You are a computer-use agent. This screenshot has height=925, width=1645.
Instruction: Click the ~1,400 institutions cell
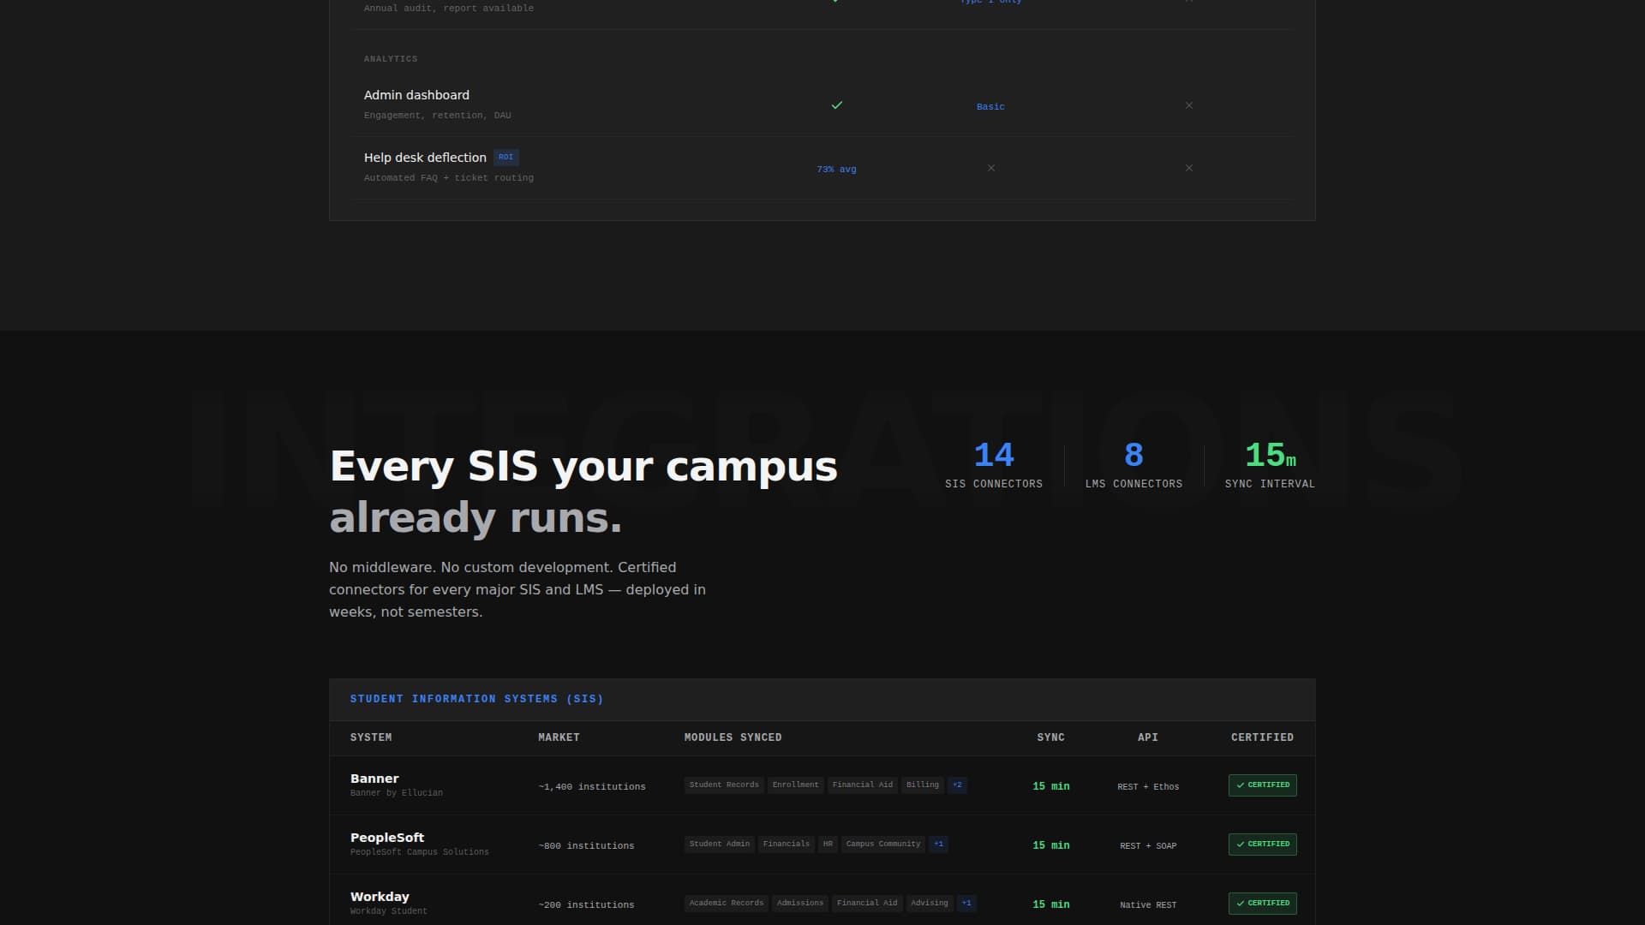tap(592, 787)
